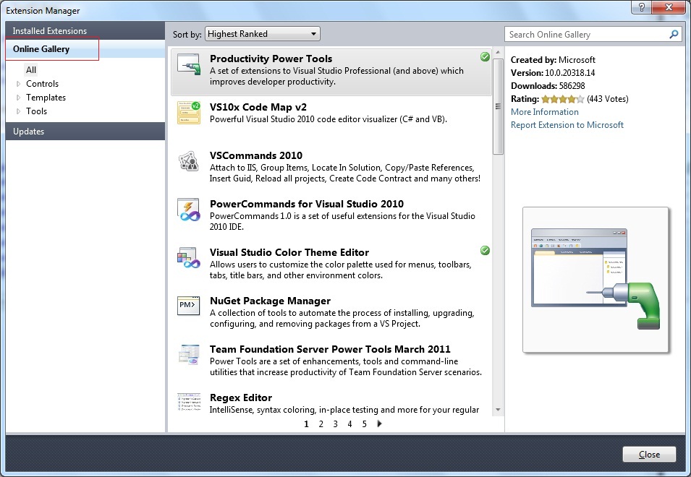The image size is (691, 477).
Task: Open the Updates section
Action: 28,132
